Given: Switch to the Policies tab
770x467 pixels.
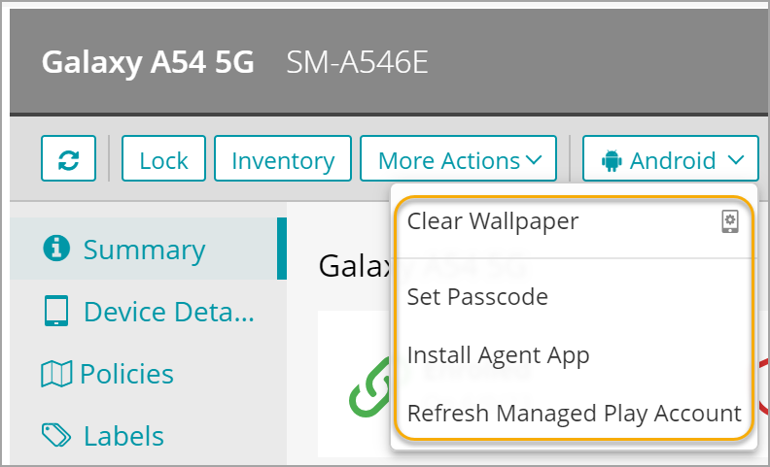Looking at the screenshot, I should pyautogui.click(x=126, y=374).
